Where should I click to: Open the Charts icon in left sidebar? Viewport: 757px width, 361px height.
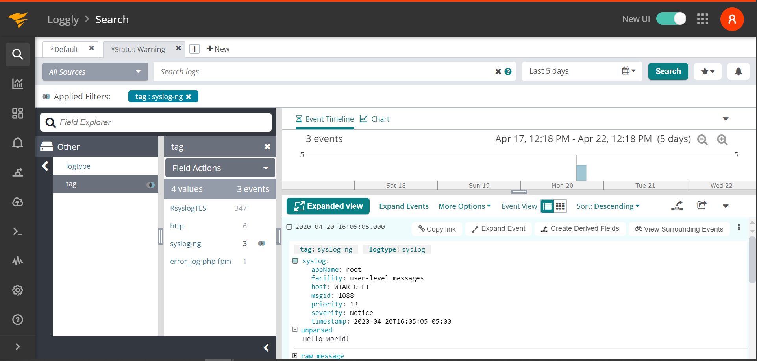tap(17, 84)
